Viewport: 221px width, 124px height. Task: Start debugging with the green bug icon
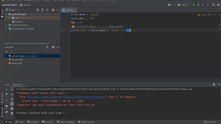[x=198, y=5]
